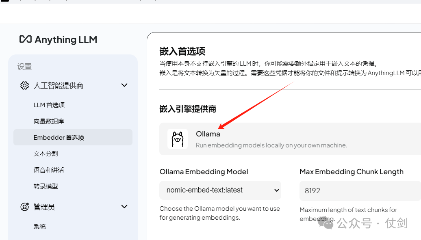This screenshot has height=240, width=421.
Task: Open 向量数据库 settings page
Action: click(49, 121)
